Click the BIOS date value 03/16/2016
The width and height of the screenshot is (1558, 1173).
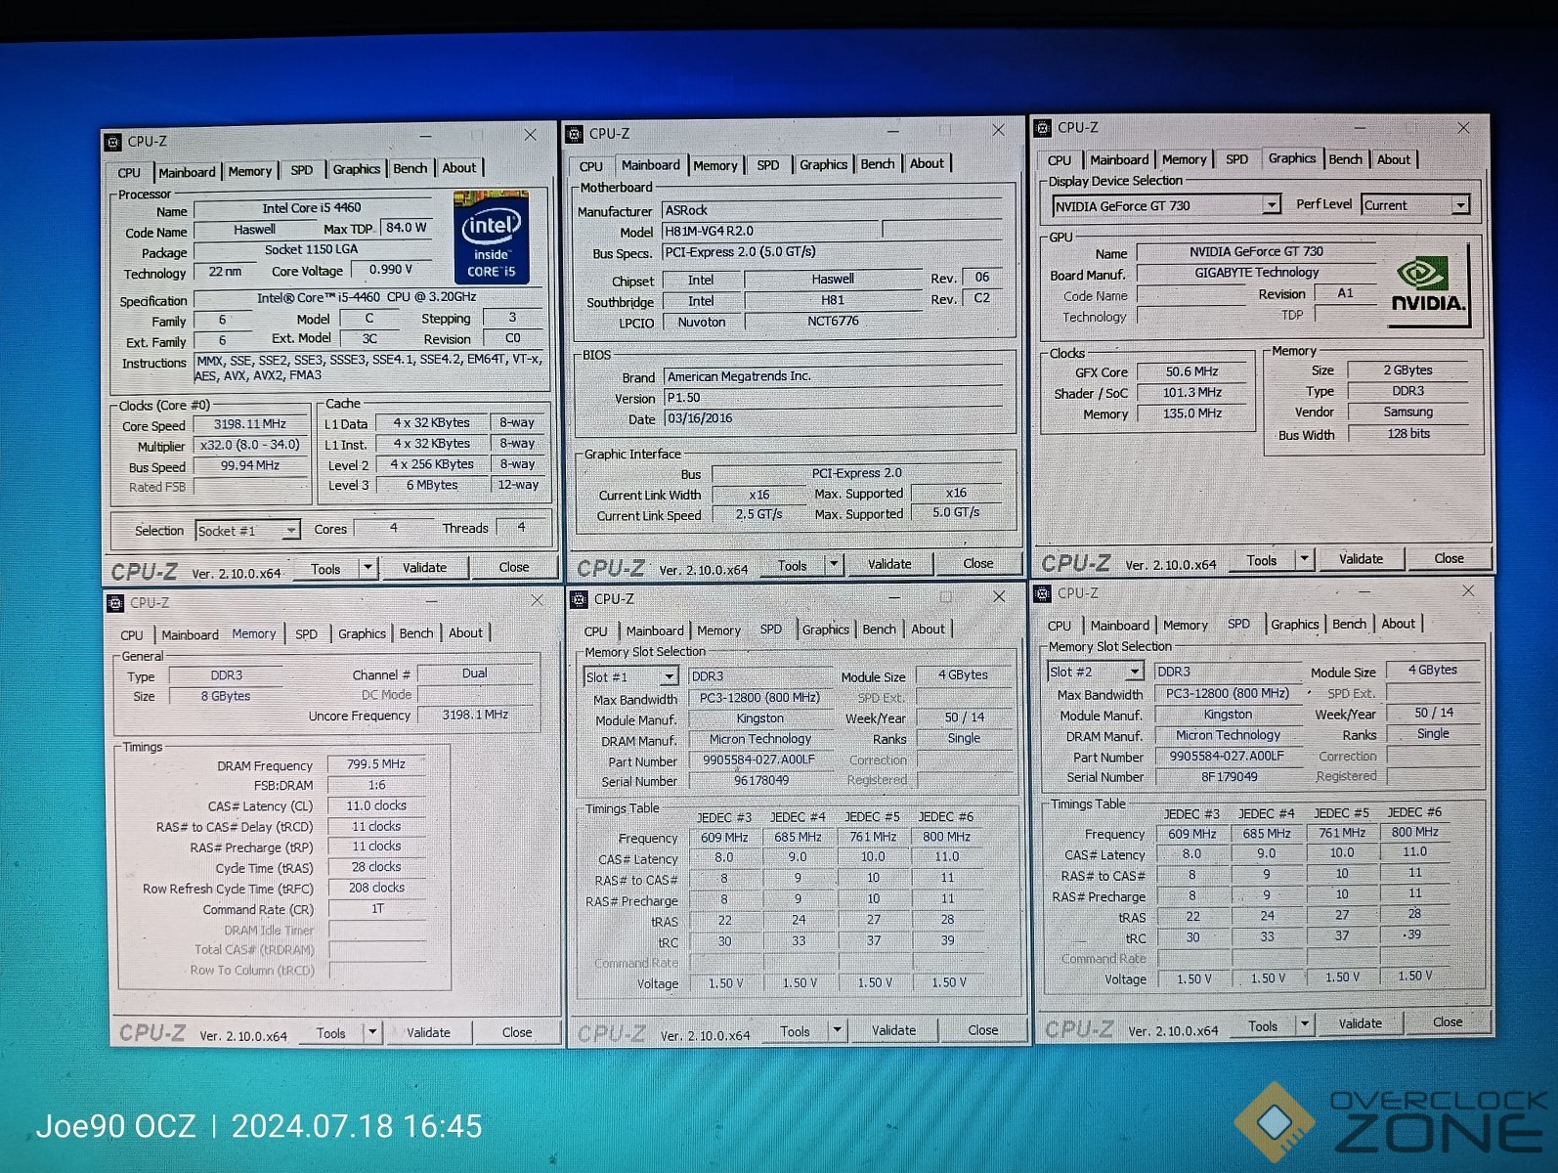833,418
